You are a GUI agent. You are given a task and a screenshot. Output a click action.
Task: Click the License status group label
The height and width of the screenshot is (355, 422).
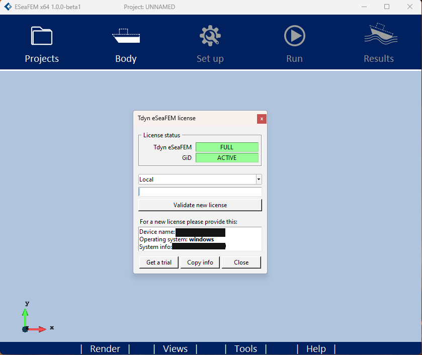(x=161, y=135)
